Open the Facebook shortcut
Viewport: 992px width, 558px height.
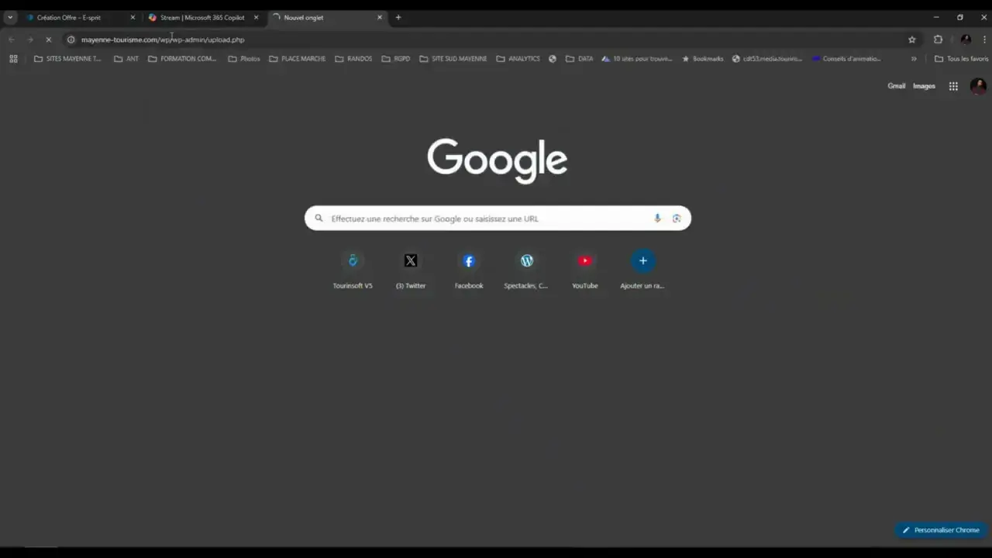tap(468, 261)
